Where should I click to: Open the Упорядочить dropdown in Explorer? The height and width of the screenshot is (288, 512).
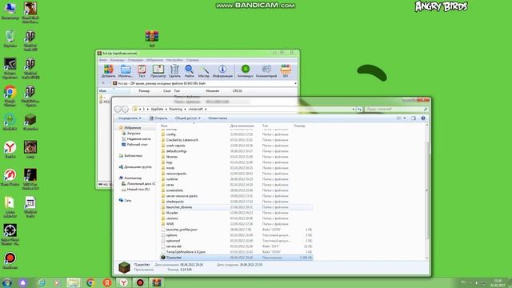click(130, 118)
